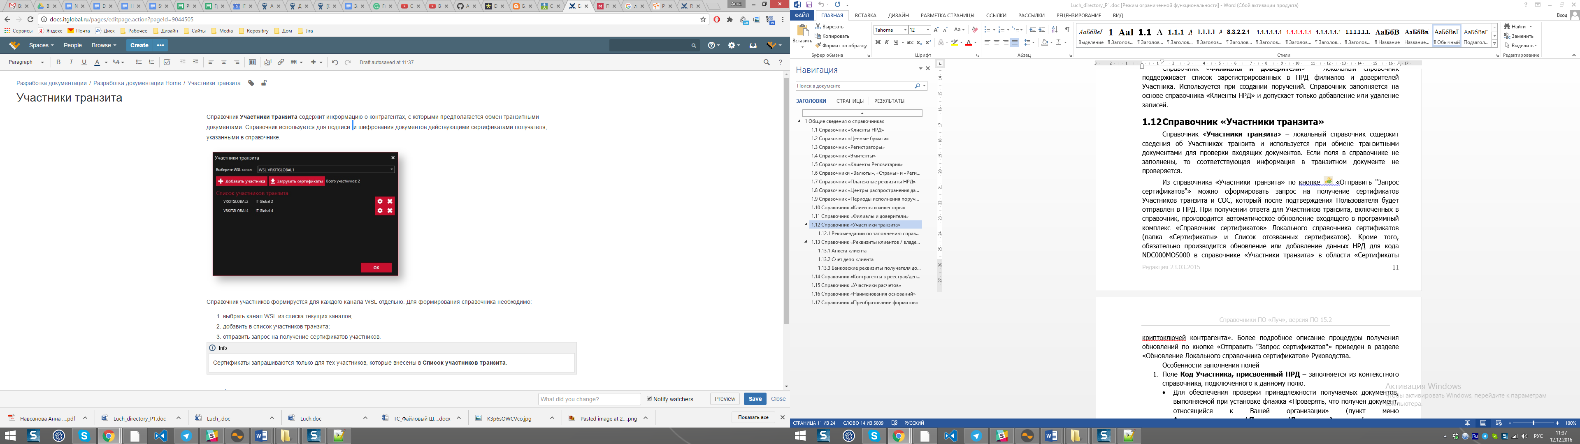The image size is (1580, 444).
Task: Open table dropdown in Confluence editor
Action: point(297,62)
